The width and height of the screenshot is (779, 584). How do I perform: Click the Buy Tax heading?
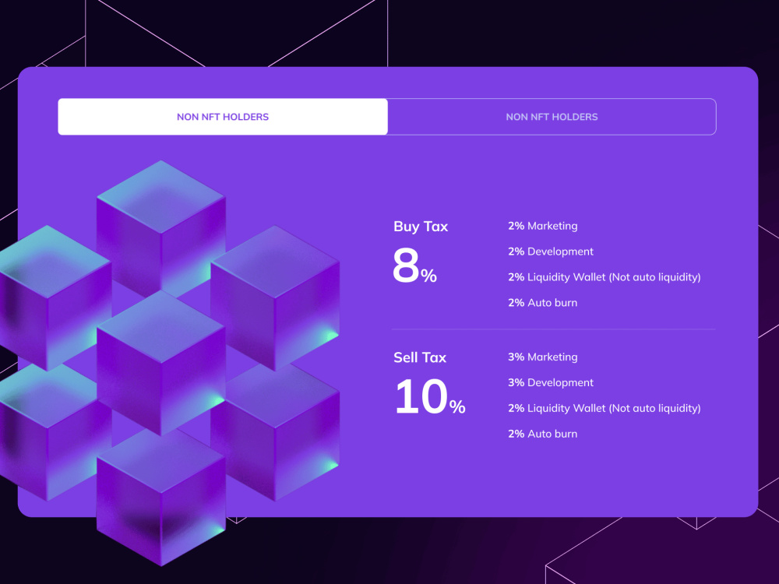click(421, 227)
